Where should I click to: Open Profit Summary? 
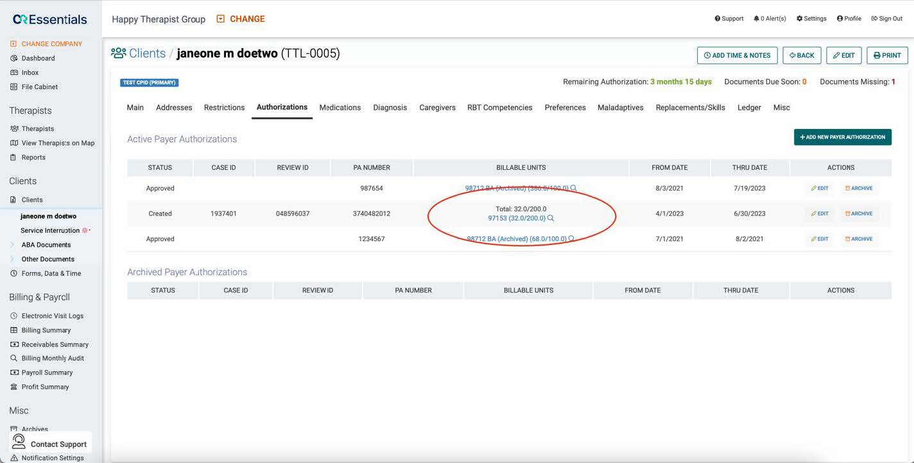44,387
